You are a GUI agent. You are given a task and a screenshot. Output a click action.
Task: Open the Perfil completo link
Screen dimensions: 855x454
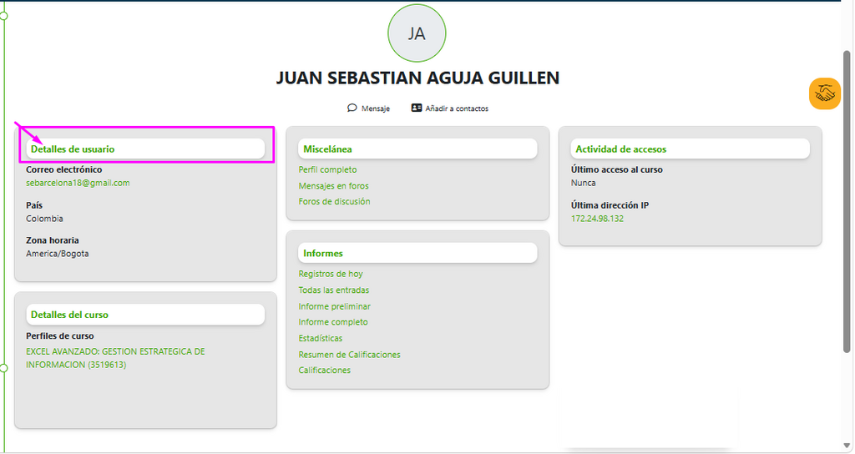click(x=327, y=170)
